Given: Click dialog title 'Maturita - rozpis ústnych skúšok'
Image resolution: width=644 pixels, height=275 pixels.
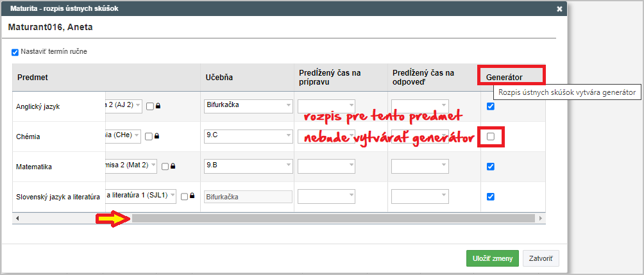Looking at the screenshot, I should [65, 8].
